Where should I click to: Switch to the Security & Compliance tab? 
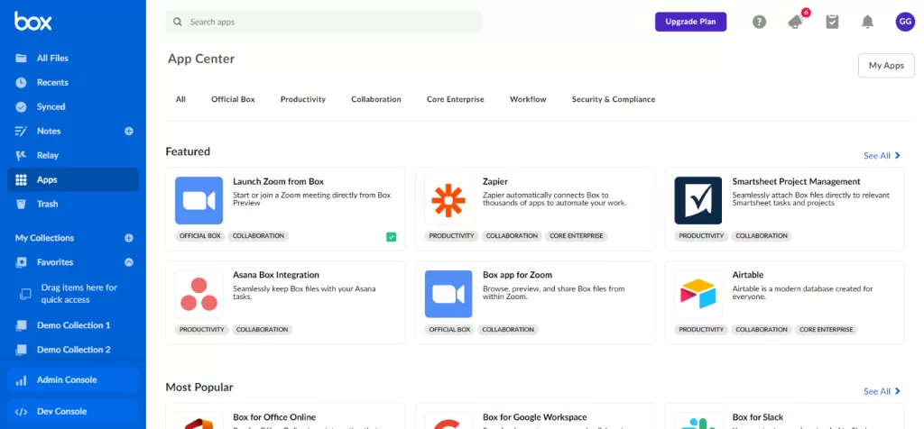tap(614, 99)
